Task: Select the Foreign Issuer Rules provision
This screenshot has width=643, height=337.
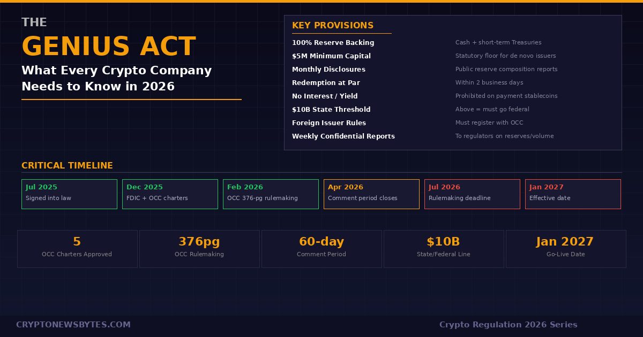Action: [329, 122]
